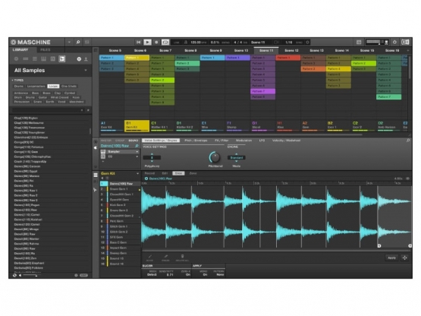Select the A1 group slot
The width and height of the screenshot is (421, 316).
coord(112,126)
